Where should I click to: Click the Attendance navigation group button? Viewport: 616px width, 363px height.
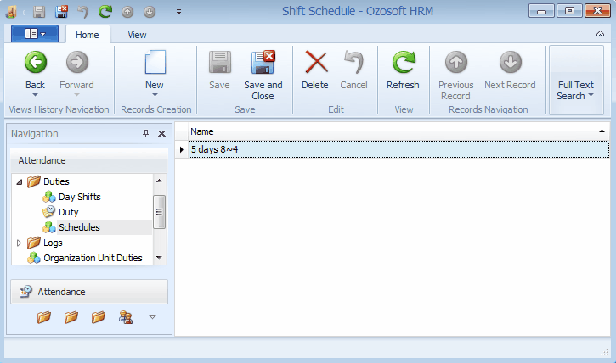pos(89,292)
